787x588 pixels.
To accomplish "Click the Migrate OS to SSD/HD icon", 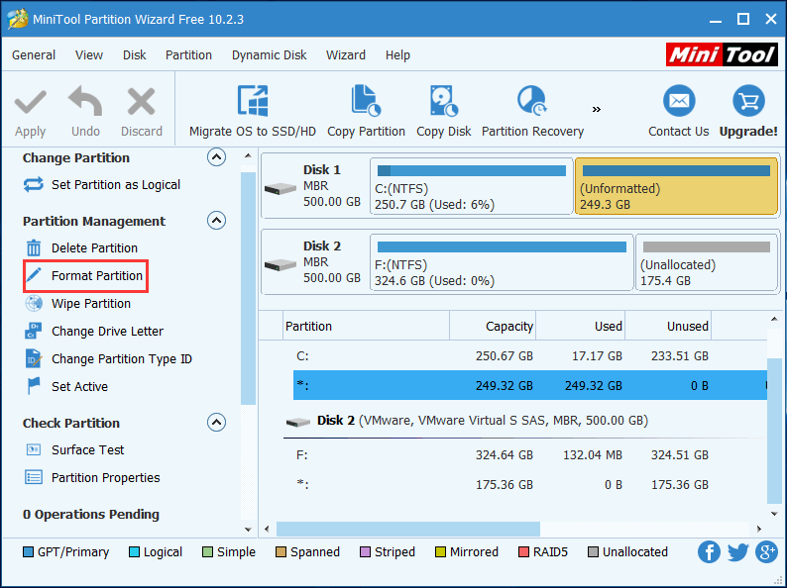I will (x=253, y=102).
